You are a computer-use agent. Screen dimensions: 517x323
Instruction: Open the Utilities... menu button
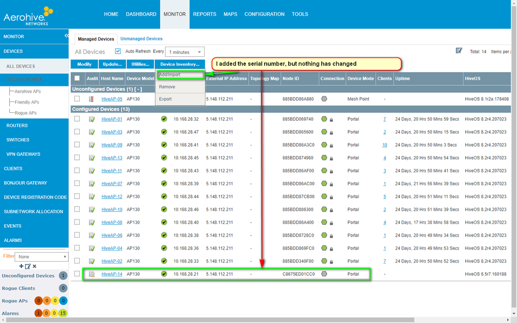(x=140, y=64)
